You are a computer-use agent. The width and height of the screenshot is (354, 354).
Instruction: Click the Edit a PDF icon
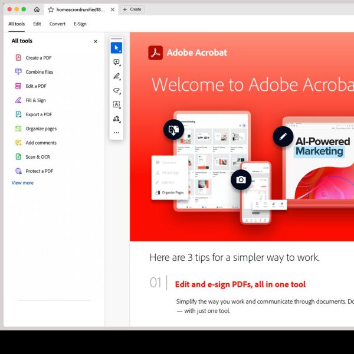(x=18, y=86)
